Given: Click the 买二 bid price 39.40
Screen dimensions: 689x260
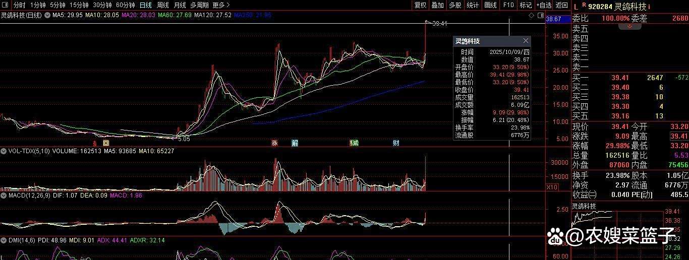Looking at the screenshot, I should coord(620,87).
